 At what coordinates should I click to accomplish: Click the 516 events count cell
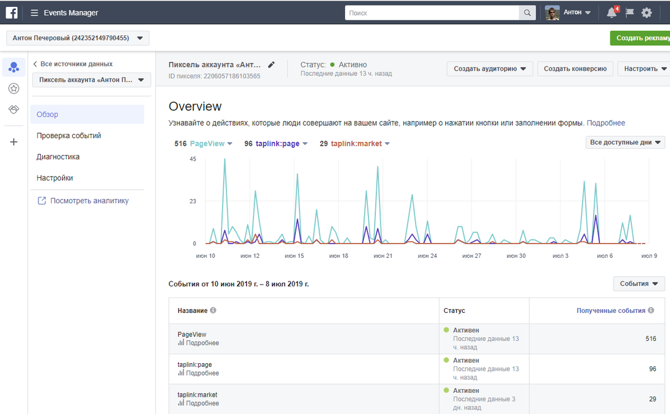click(650, 338)
